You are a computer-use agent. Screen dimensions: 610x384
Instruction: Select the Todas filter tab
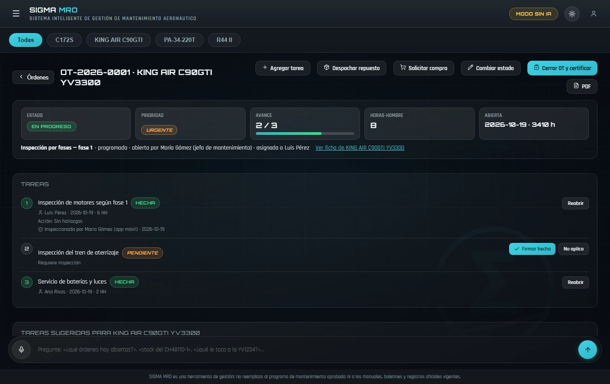point(25,40)
